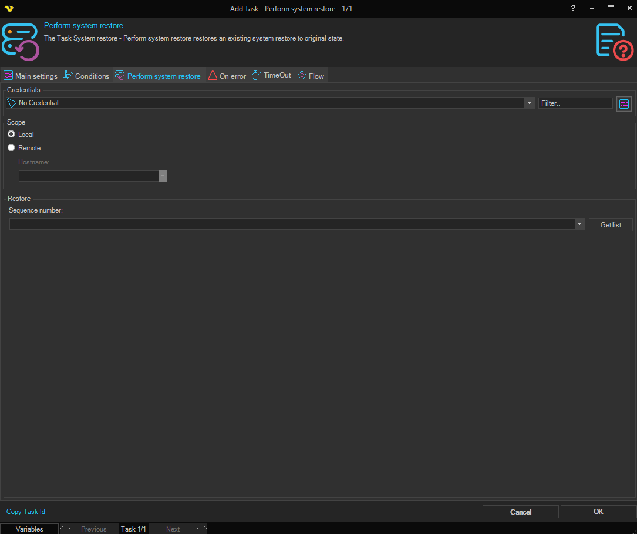This screenshot has width=637, height=534.
Task: Open the credential manager icon button
Action: [x=623, y=104]
